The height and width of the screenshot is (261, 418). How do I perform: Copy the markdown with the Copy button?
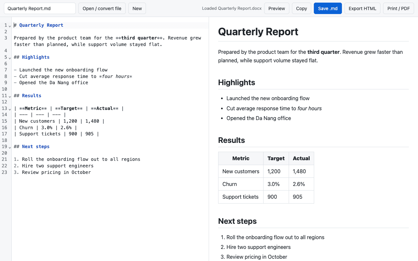(301, 8)
